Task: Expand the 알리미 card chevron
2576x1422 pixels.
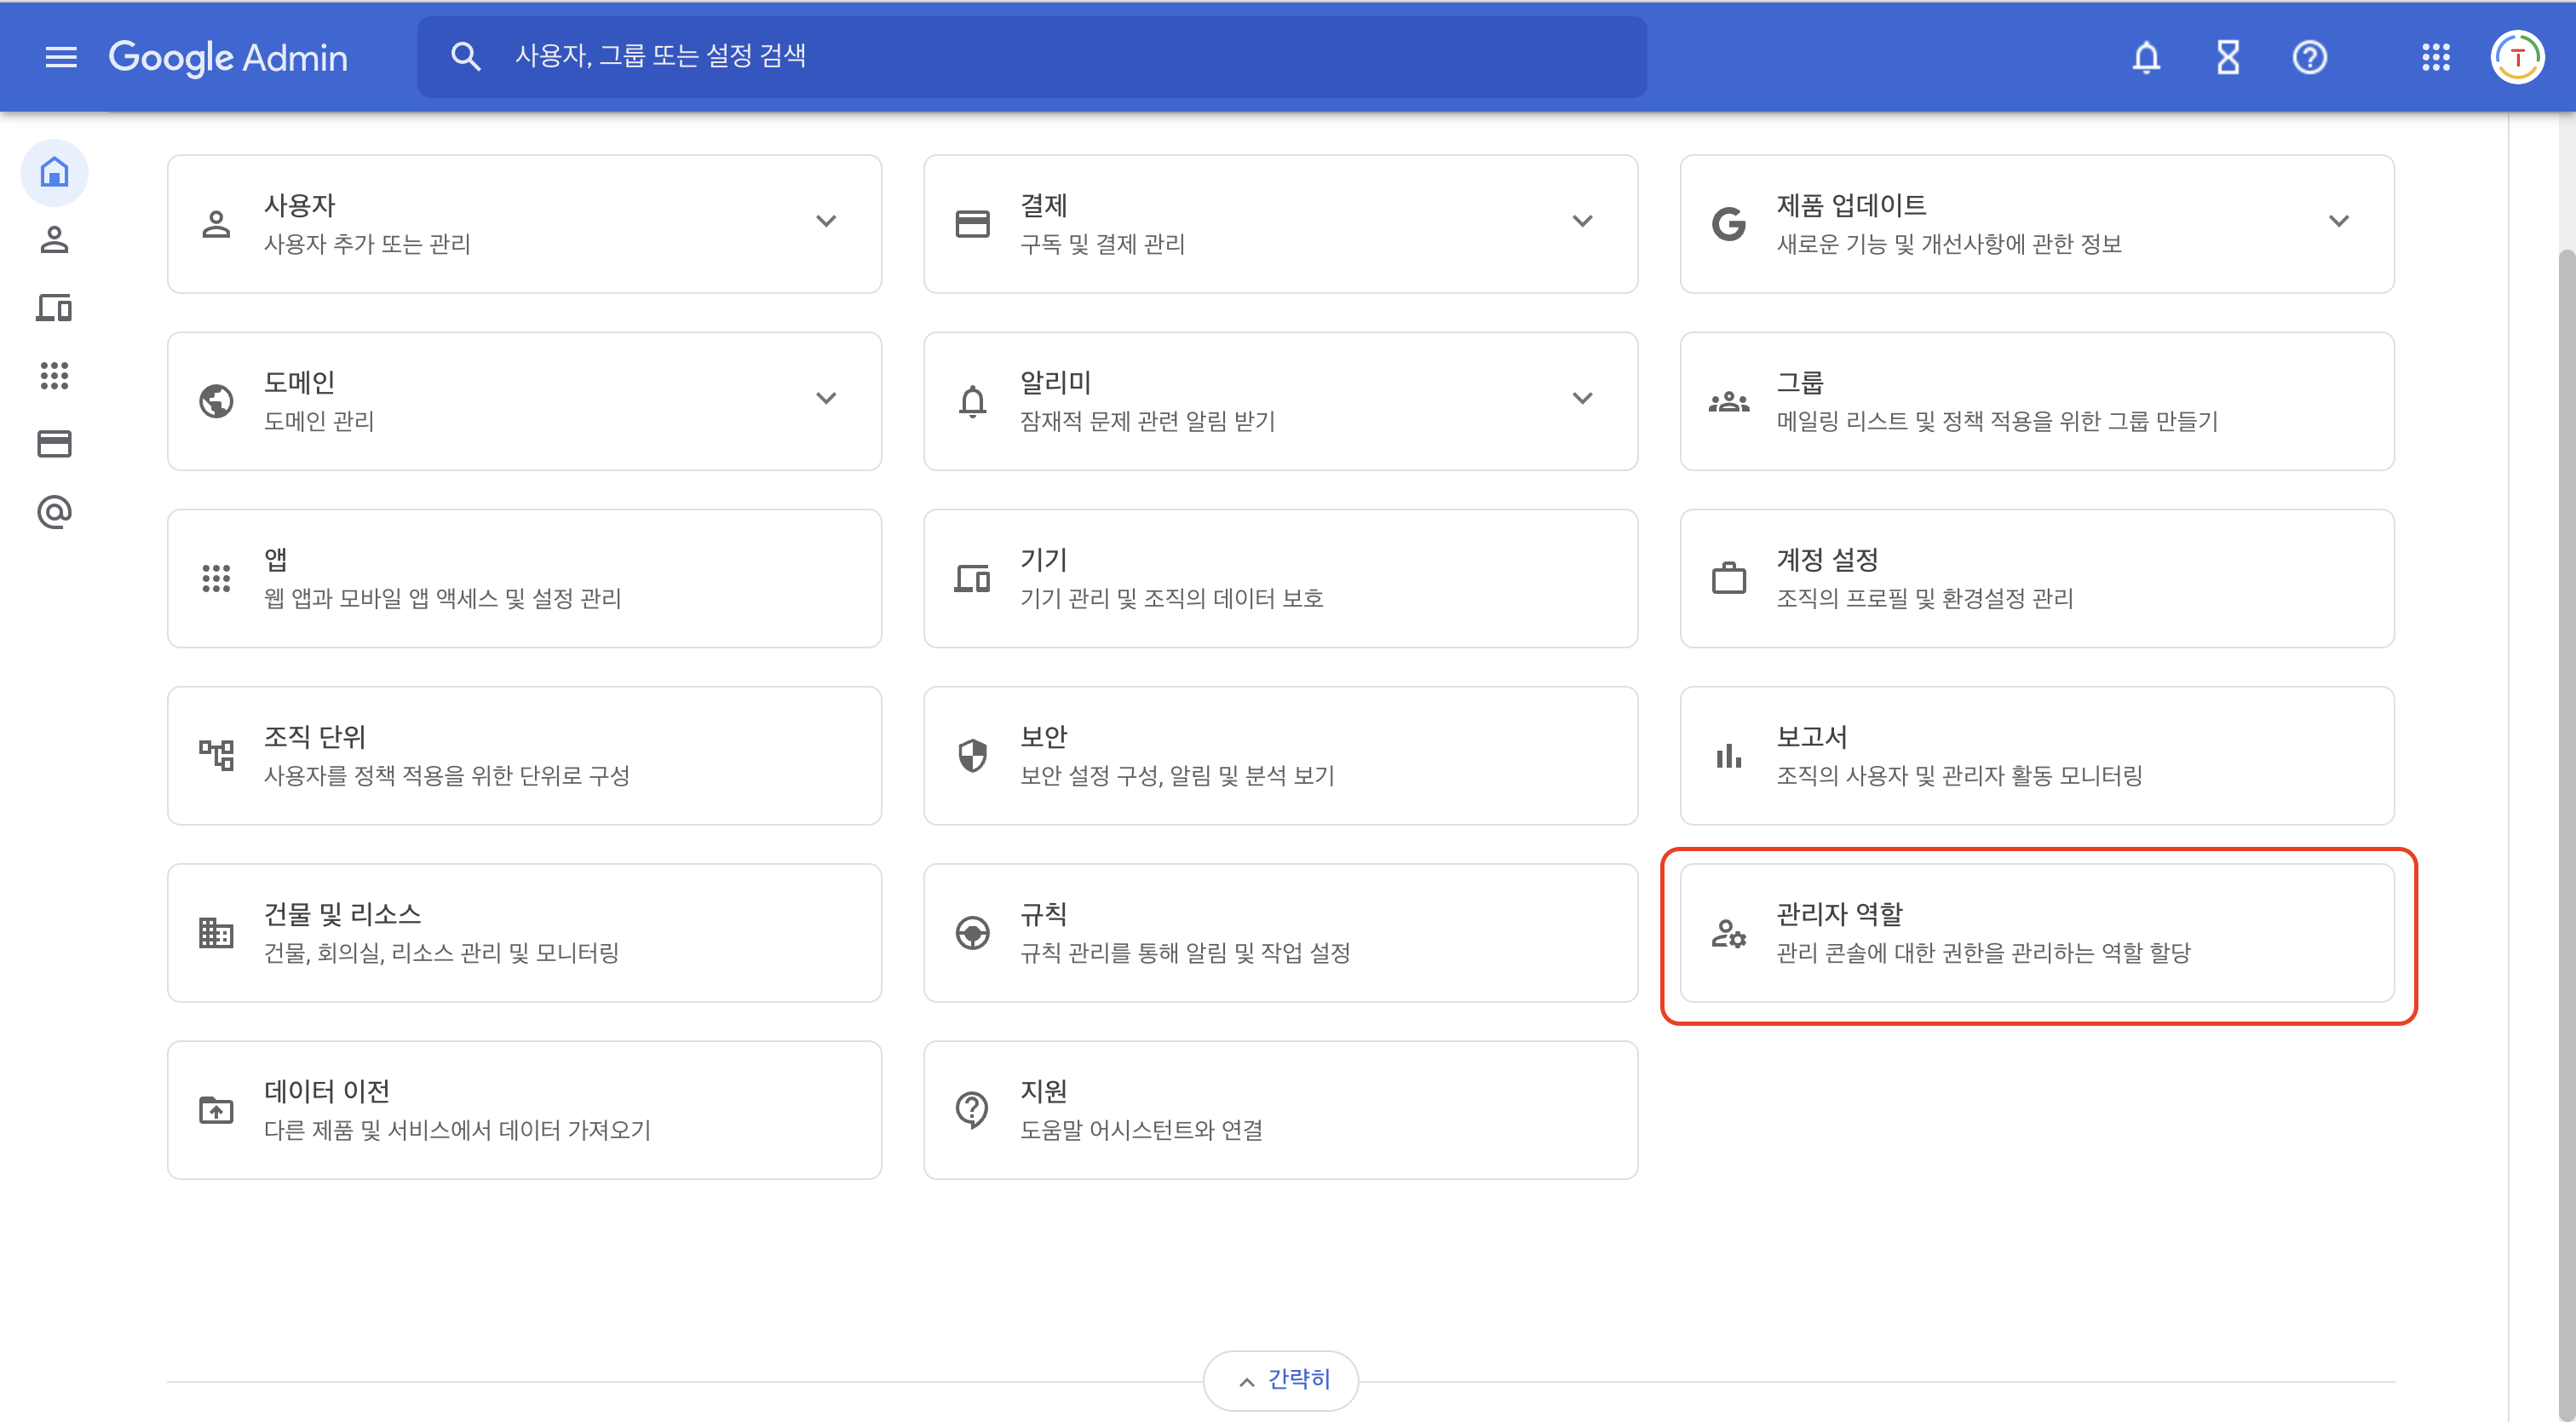Action: click(x=1581, y=398)
